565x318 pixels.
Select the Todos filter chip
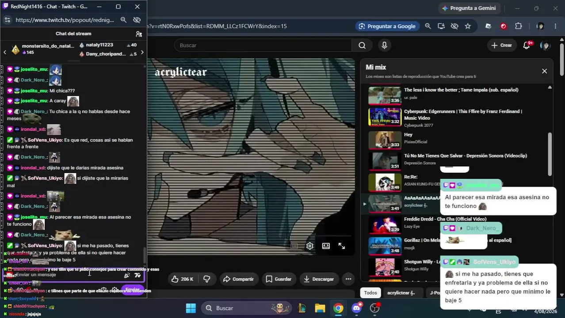click(370, 293)
